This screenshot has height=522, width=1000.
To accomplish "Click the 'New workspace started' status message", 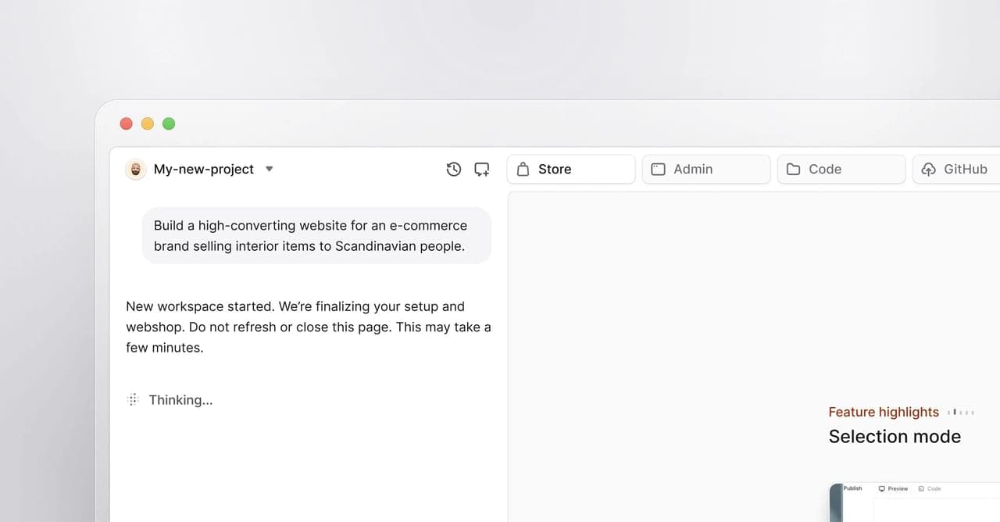I will pyautogui.click(x=309, y=327).
